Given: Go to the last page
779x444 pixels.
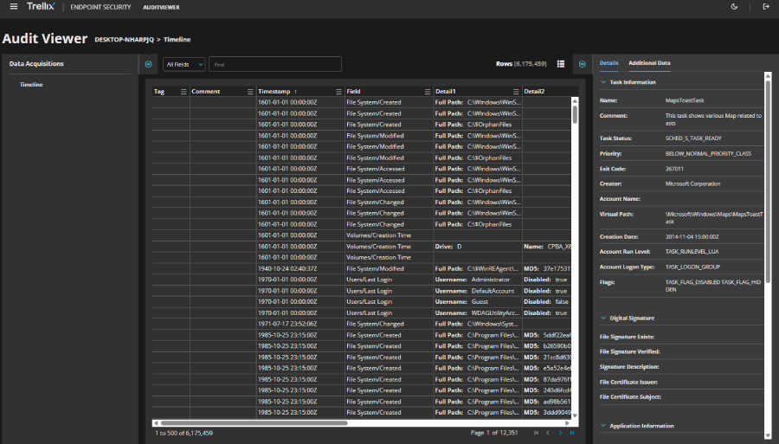Looking at the screenshot, I should (x=572, y=433).
